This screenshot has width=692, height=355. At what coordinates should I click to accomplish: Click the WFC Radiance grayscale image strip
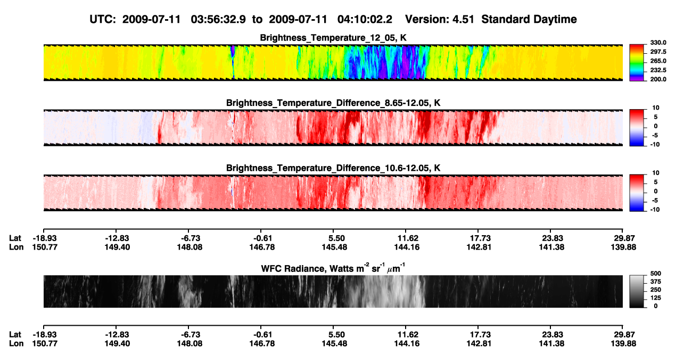333,292
